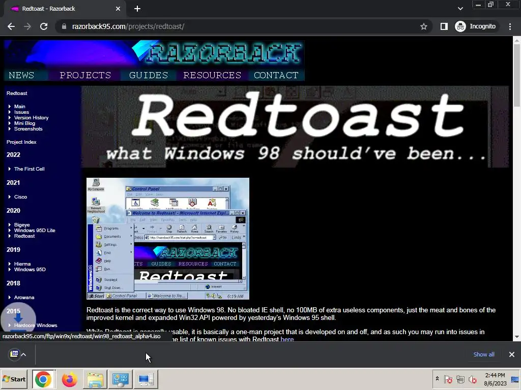Click the muted volume tray icon
Image resolution: width=521 pixels, height=390 pixels.
click(472, 379)
